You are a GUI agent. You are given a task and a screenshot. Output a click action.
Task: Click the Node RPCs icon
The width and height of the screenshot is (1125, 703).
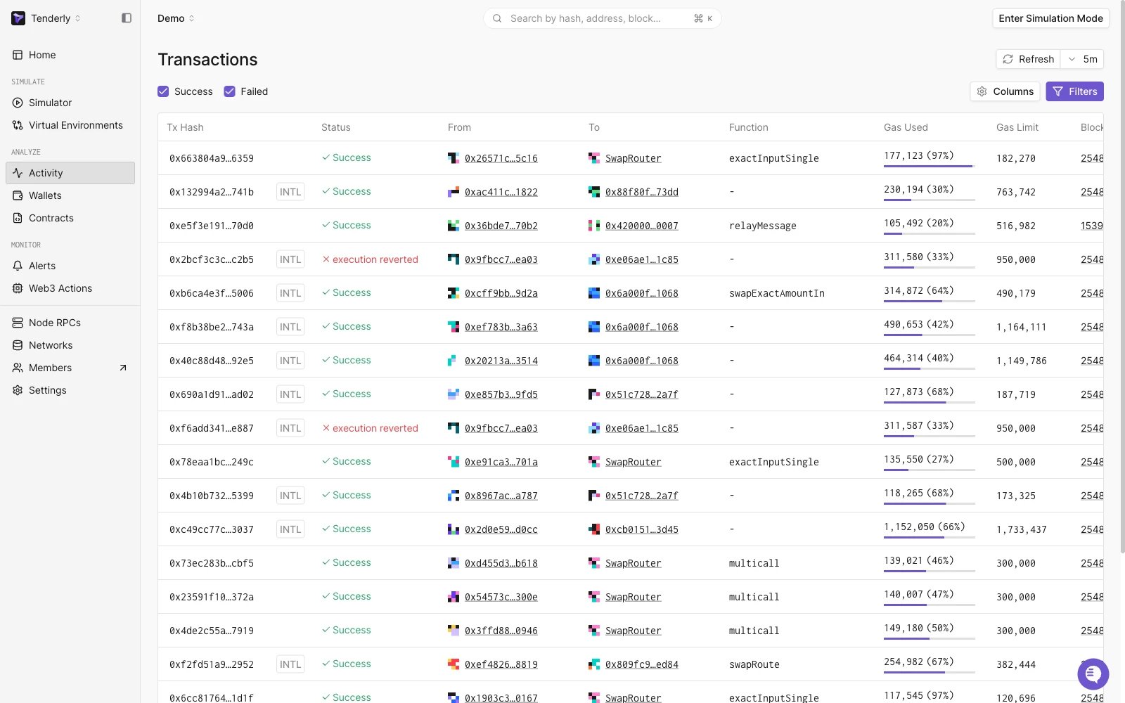tap(18, 323)
